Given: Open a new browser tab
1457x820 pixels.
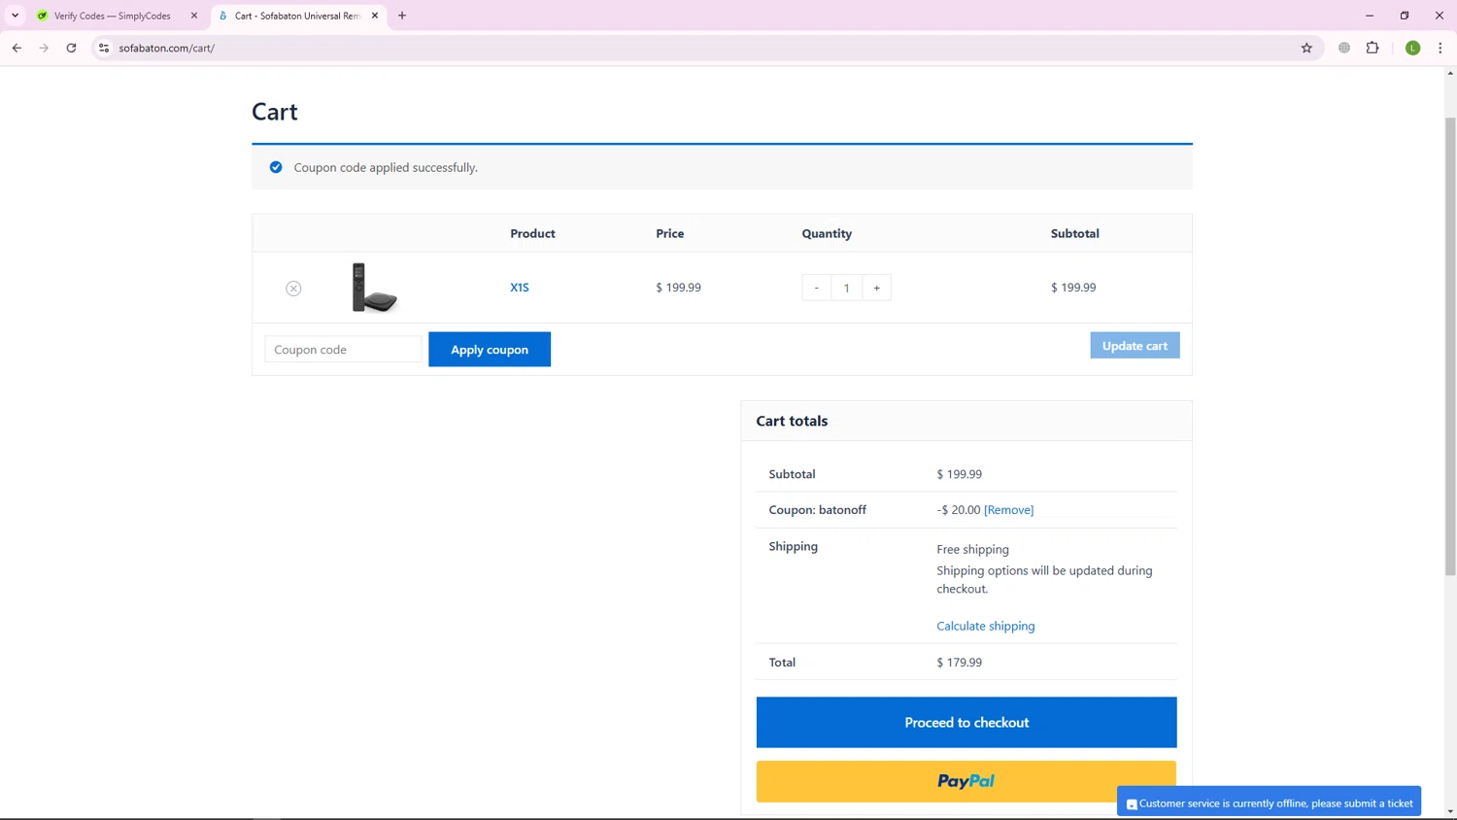Looking at the screenshot, I should coord(402,16).
